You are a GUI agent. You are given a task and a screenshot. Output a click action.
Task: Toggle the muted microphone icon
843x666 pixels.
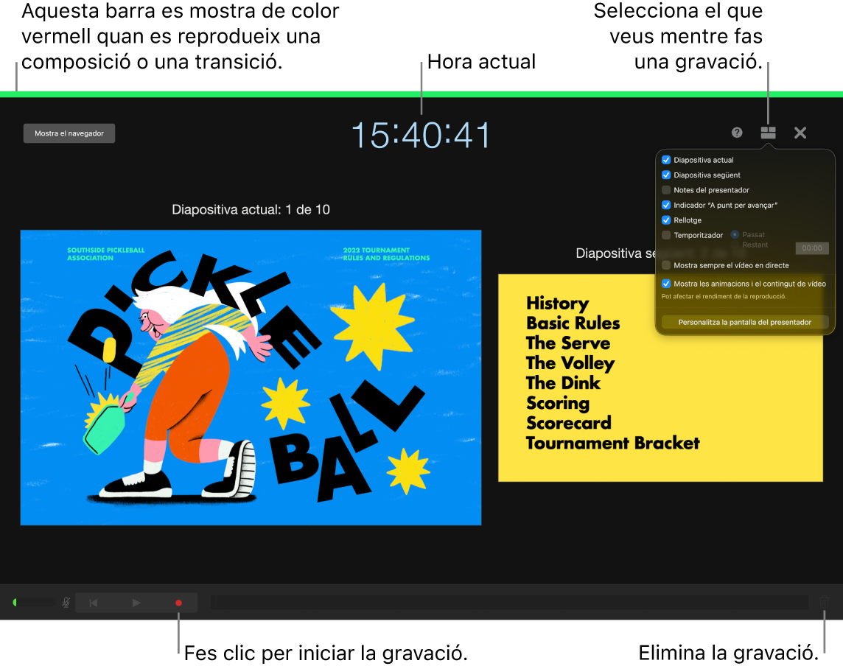[x=66, y=603]
